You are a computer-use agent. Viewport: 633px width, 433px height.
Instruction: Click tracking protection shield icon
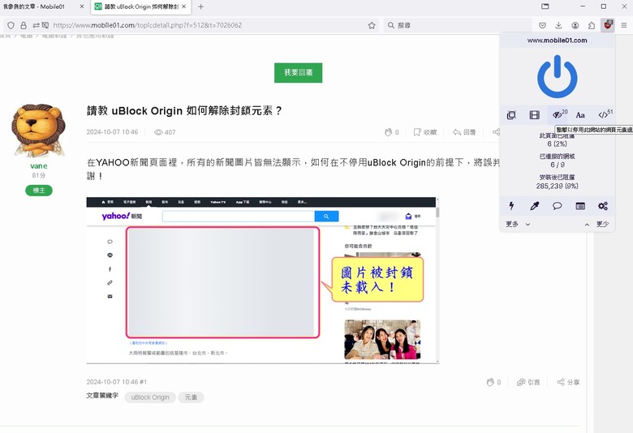(x=11, y=25)
